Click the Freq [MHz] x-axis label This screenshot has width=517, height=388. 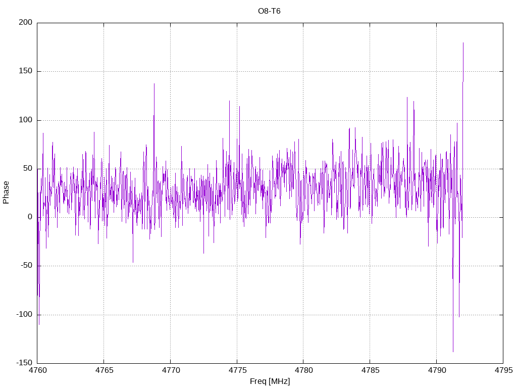click(270, 381)
